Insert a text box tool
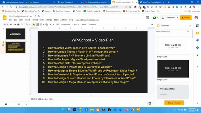This screenshot has width=201, height=113. click(x=38, y=24)
